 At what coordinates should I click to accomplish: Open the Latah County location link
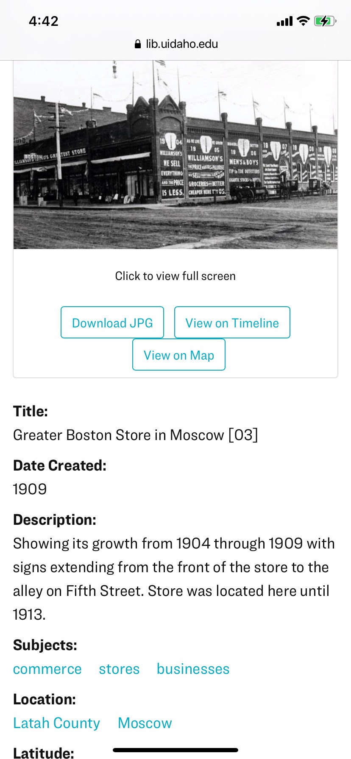pyautogui.click(x=57, y=723)
